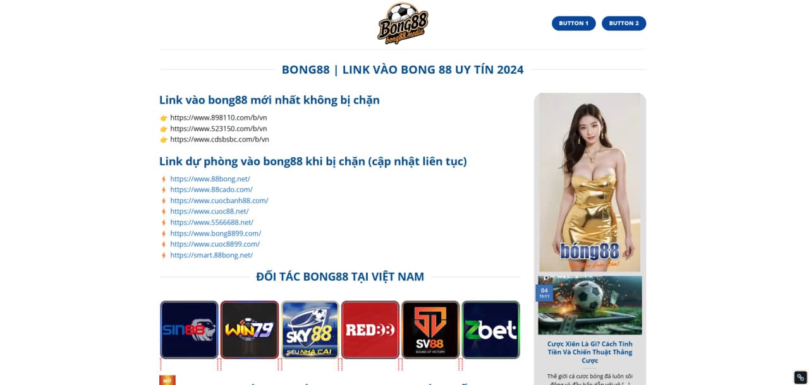Click the SV88 partner logo
Viewport: 809px width, 385px height.
pos(430,329)
